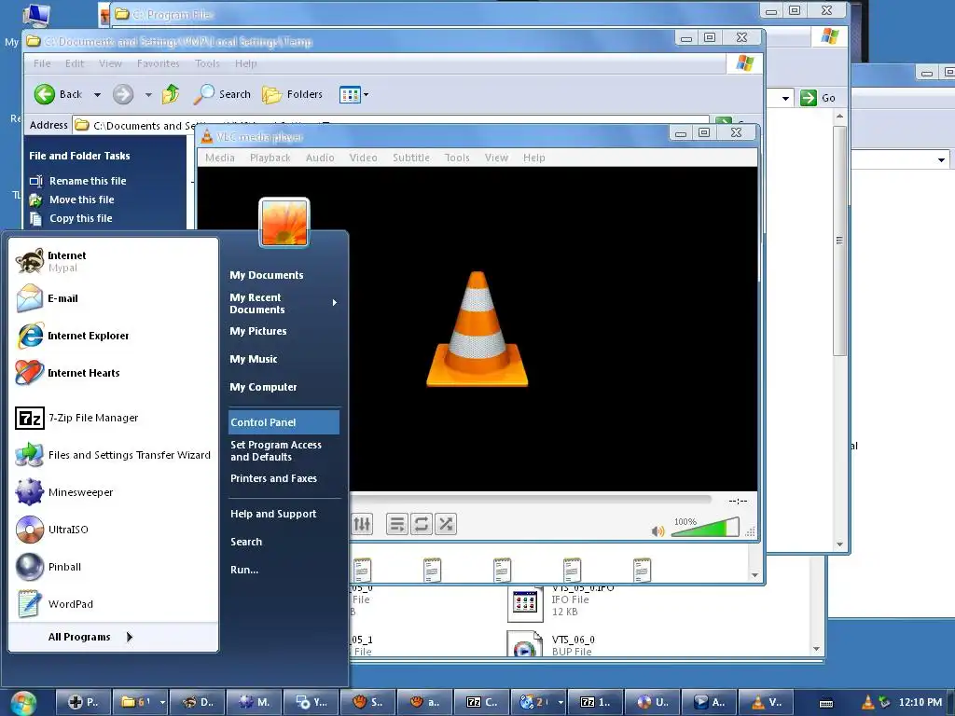The image size is (955, 716).
Task: Open 7-Zip File Manager
Action: tap(113, 418)
